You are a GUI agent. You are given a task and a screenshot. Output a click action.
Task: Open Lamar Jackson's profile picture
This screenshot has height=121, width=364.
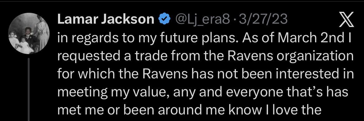29,33
